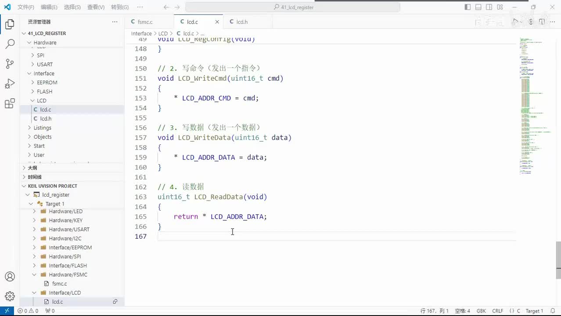Open Explorer more actions ellipsis
The image size is (561, 316).
(x=115, y=22)
